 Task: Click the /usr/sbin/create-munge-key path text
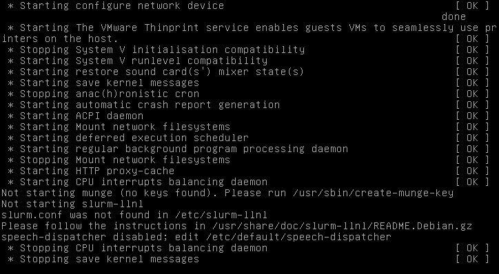[x=373, y=193]
